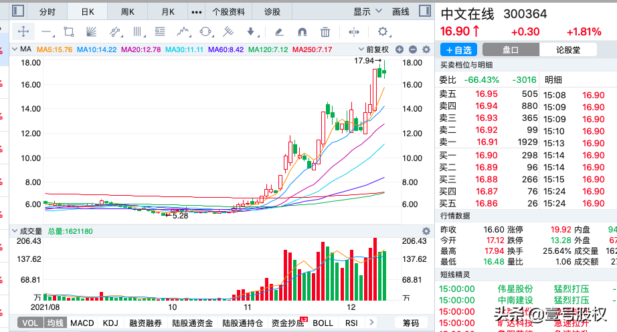This screenshot has height=332, width=617.
Task: Select the fan lines tool
Action: [x=91, y=32]
